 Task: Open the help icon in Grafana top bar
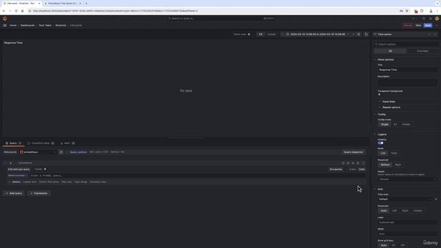[424, 19]
